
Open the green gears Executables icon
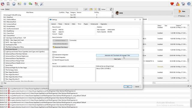[x=31, y=4]
